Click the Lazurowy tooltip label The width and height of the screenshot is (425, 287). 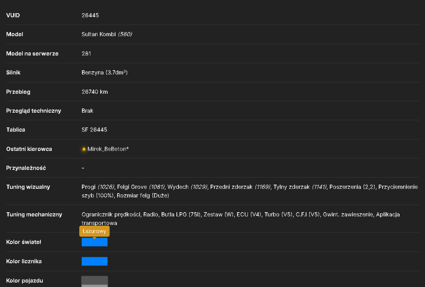[94, 231]
